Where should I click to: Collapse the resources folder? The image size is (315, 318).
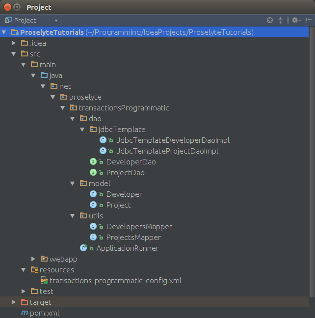(24, 270)
